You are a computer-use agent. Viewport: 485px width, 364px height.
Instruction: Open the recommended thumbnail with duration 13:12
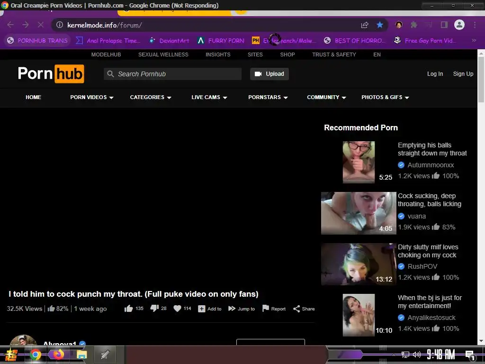[359, 264]
